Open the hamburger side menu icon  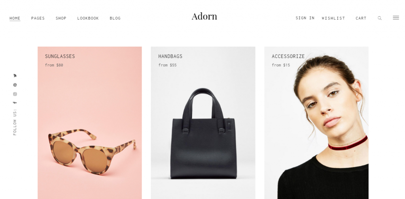396,17
